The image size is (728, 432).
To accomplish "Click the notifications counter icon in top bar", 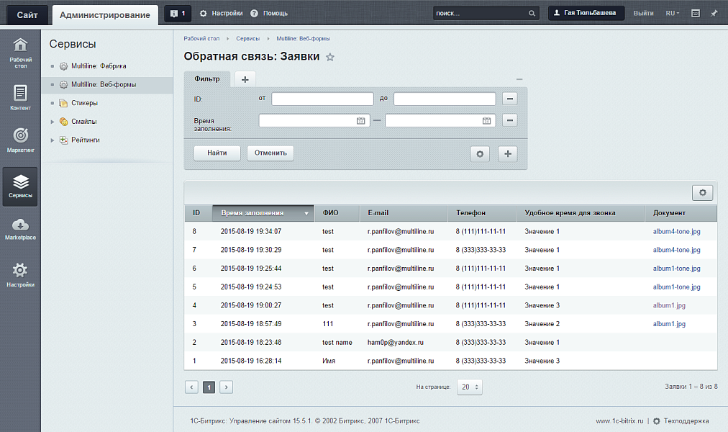I will [x=177, y=13].
